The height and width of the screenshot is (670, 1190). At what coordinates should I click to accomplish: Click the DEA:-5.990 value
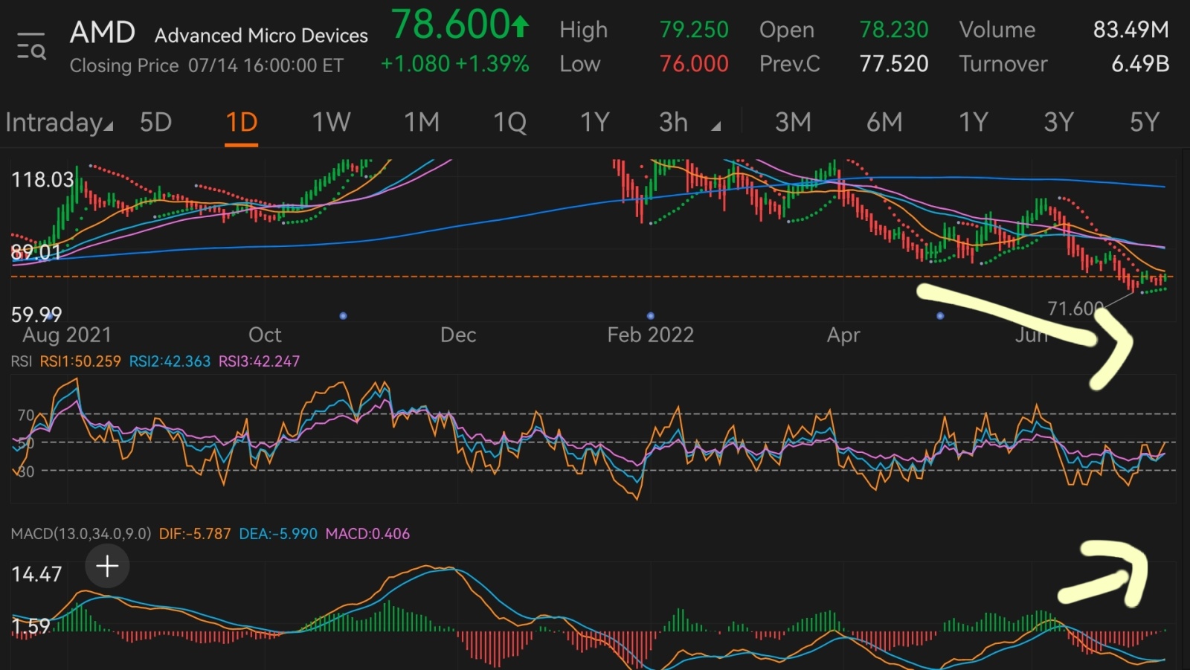[278, 534]
